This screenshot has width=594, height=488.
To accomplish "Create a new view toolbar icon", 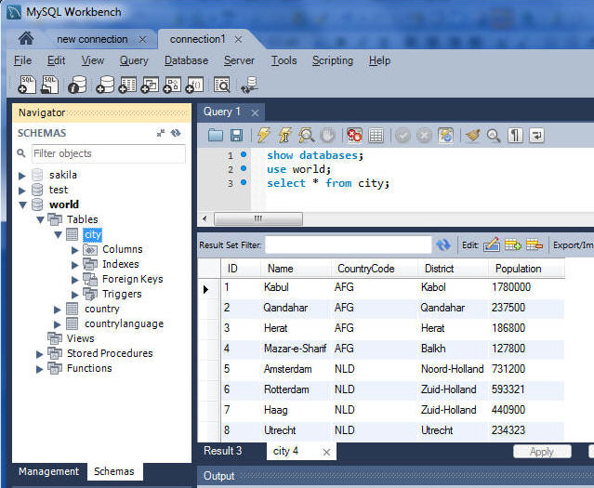I will point(150,85).
